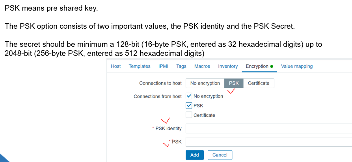Select the Tags tab

pos(181,66)
